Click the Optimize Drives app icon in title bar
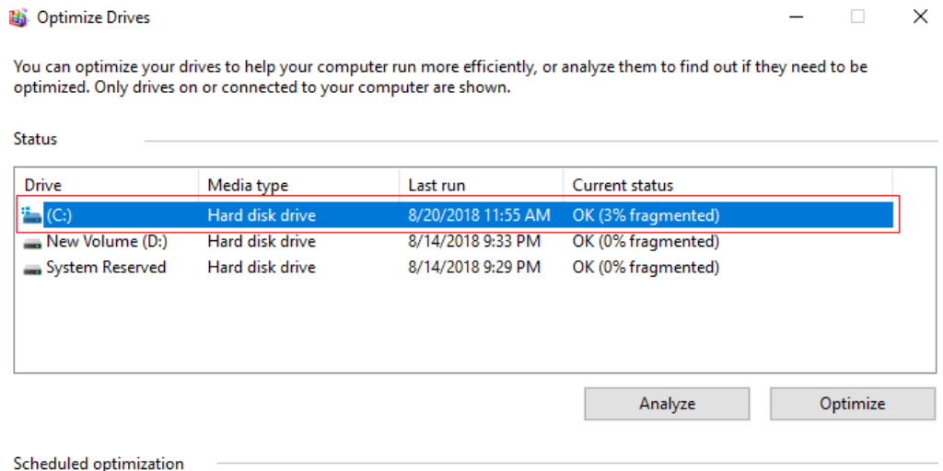The image size is (943, 471). [x=17, y=17]
